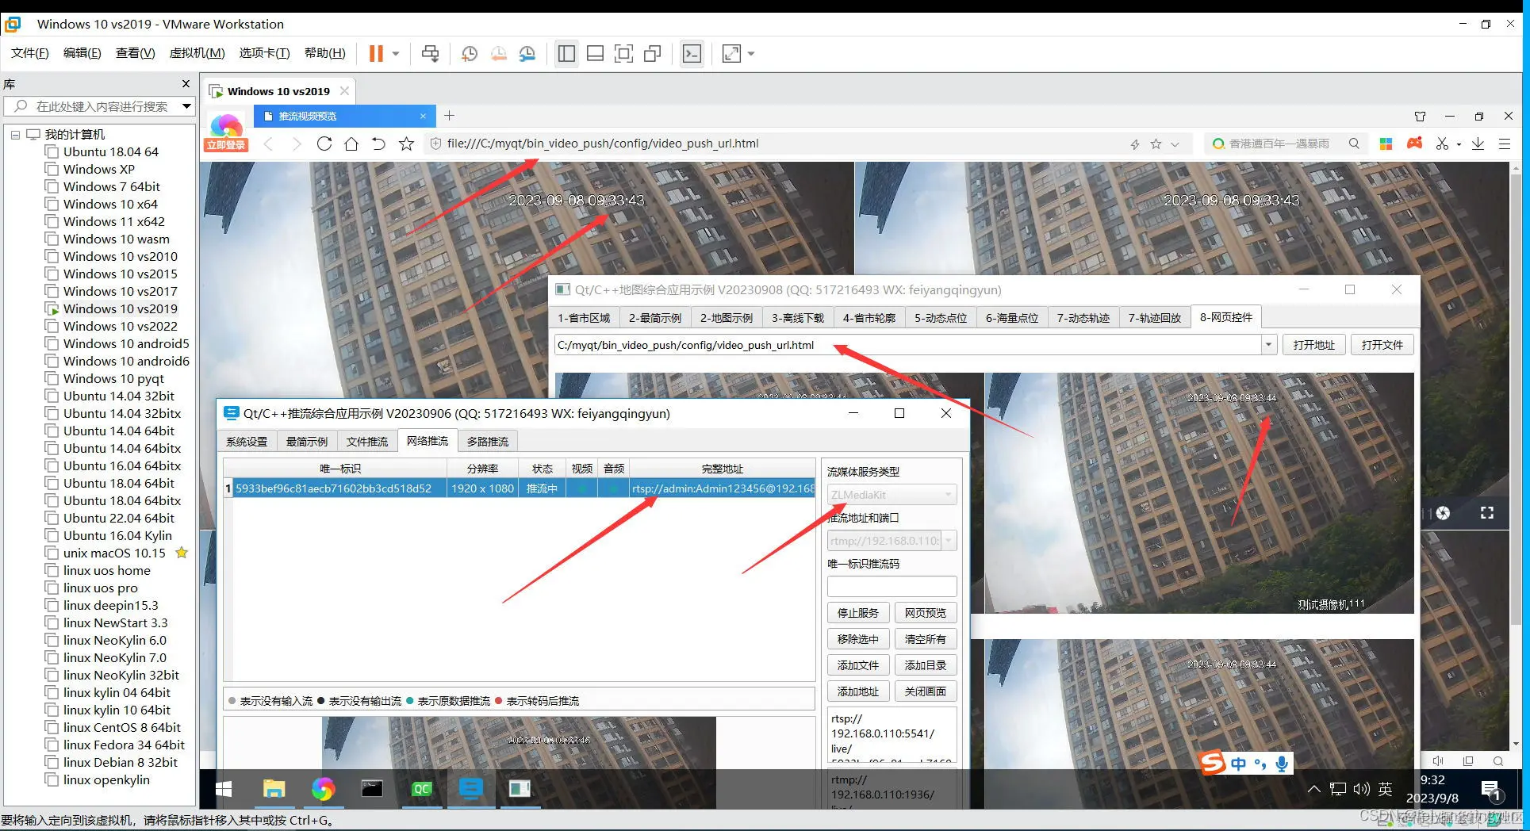Image resolution: width=1530 pixels, height=831 pixels.
Task: Expand the guest system tray hidden icons chevron
Action: tap(1313, 789)
